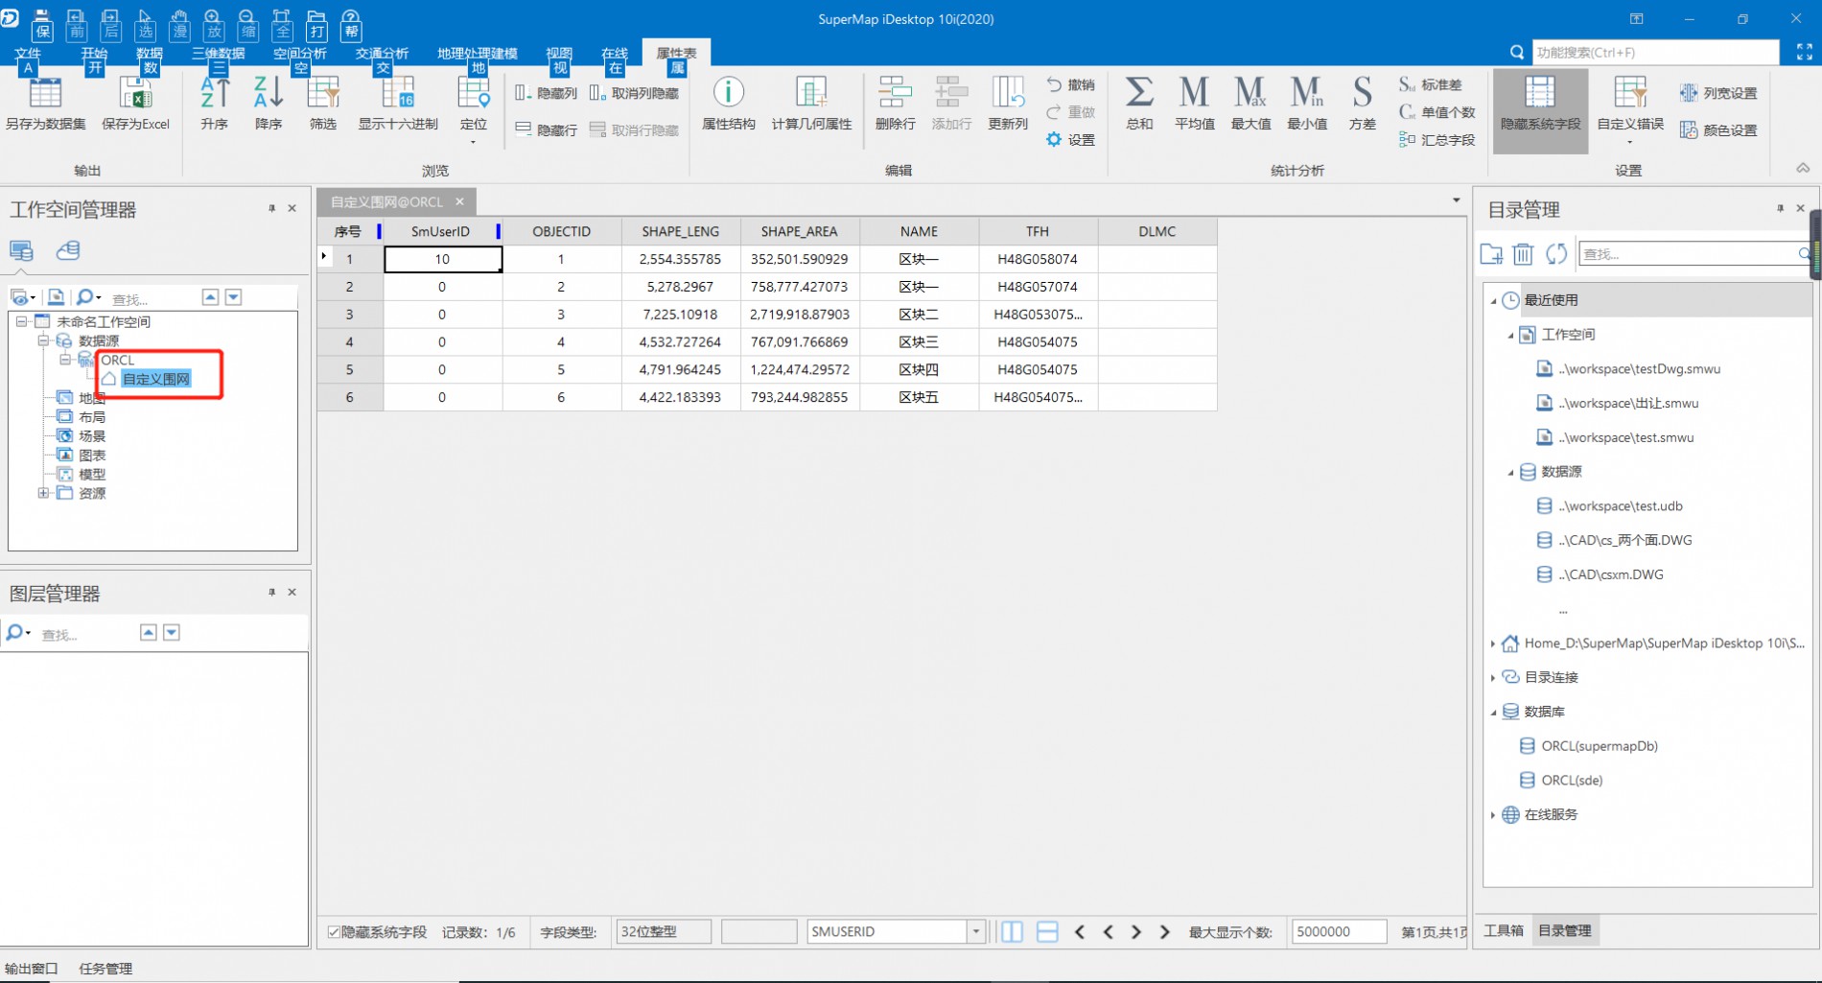Expand the 资源 tree node
1822x983 pixels.
43,493
